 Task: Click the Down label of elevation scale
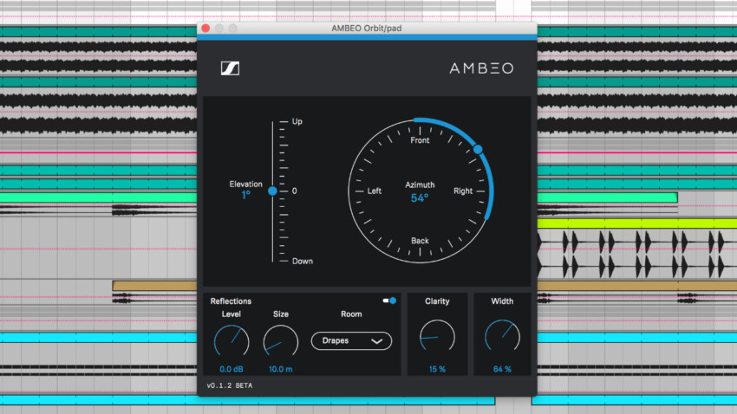(303, 261)
